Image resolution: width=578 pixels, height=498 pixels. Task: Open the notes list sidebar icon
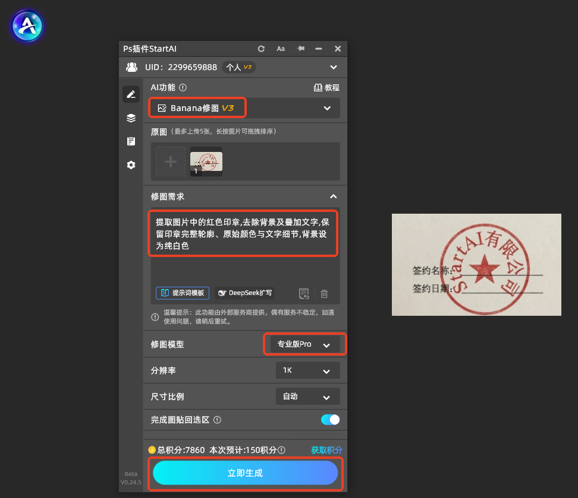pos(131,141)
